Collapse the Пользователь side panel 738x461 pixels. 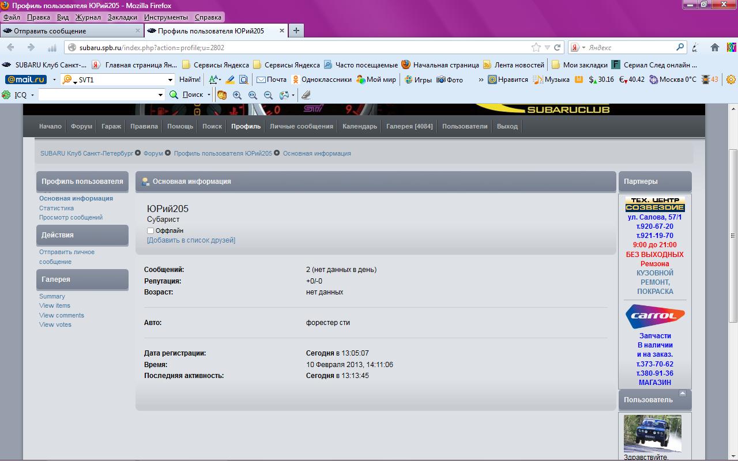point(683,394)
